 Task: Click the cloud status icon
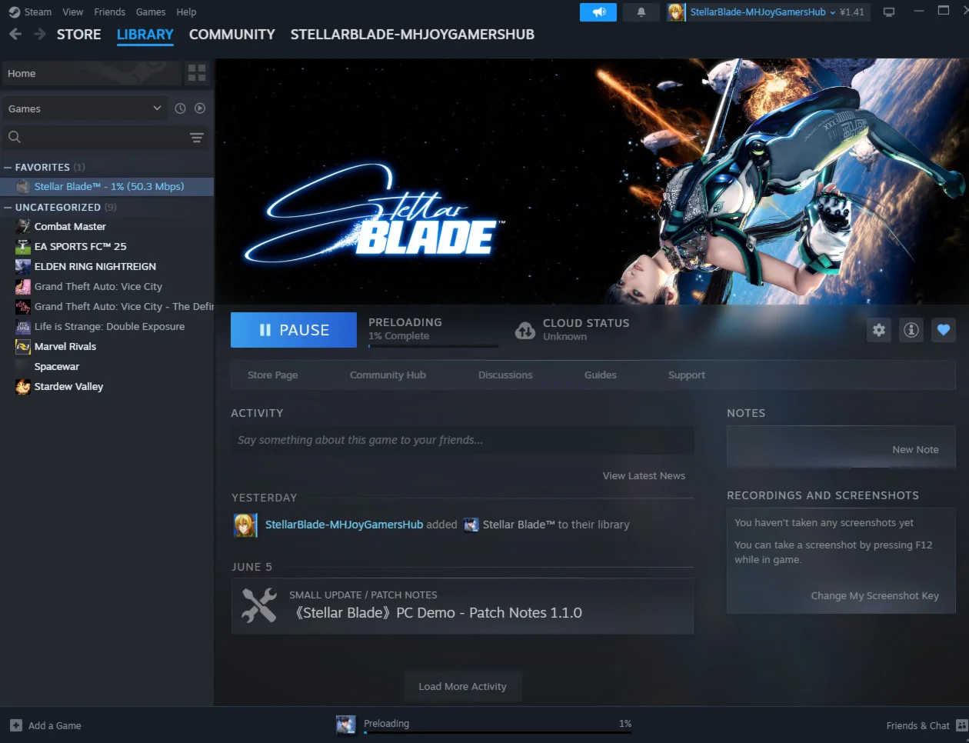pyautogui.click(x=524, y=329)
